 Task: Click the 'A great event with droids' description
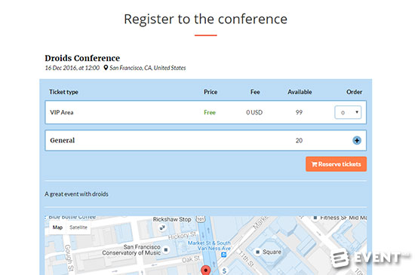point(76,194)
